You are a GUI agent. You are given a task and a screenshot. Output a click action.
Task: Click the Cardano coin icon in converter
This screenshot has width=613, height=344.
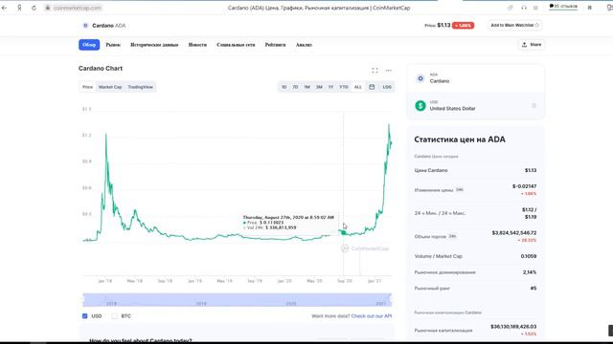click(420, 78)
